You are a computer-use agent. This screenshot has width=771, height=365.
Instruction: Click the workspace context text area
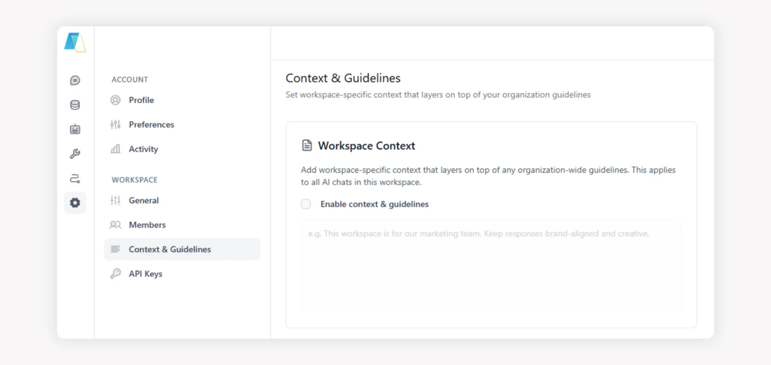[x=491, y=265]
